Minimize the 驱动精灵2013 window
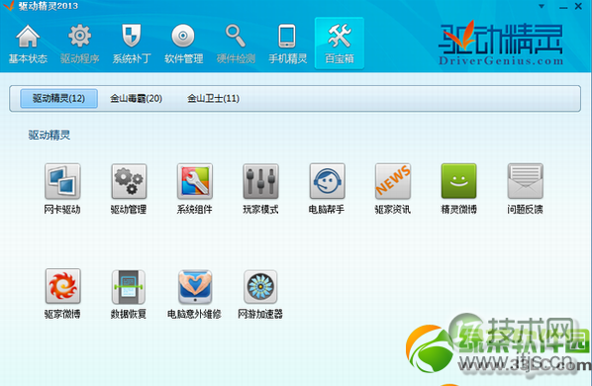Screen dimensions: 592x386 pyautogui.click(x=563, y=7)
